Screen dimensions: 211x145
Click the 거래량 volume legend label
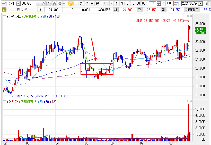13,102
